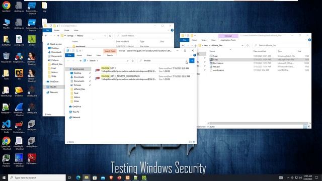The width and height of the screenshot is (322, 181).
Task: Open the Search ribbon tab
Action: pyautogui.click(x=110, y=55)
